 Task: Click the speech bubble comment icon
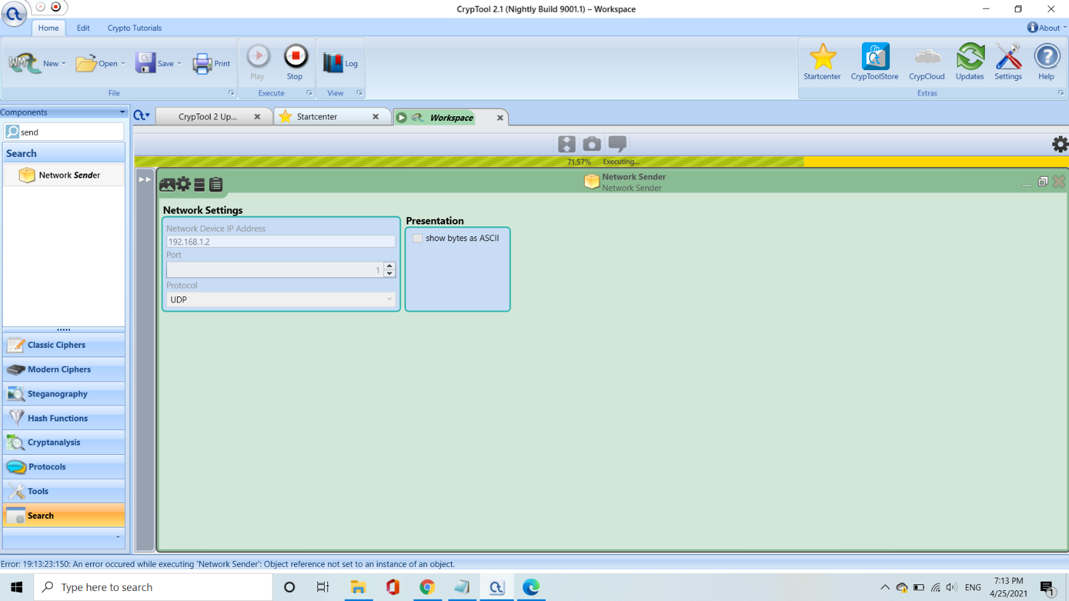[x=617, y=144]
